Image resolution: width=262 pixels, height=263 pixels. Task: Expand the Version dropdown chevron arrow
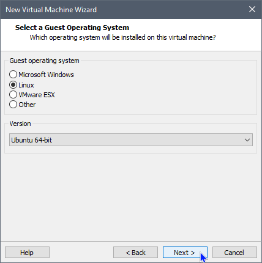247,140
